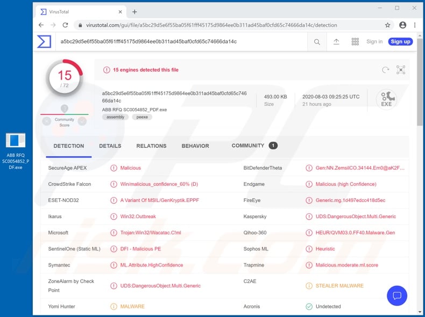Open the COMMUNITY tab
Viewport: 425px width, 317px height.
254,146
